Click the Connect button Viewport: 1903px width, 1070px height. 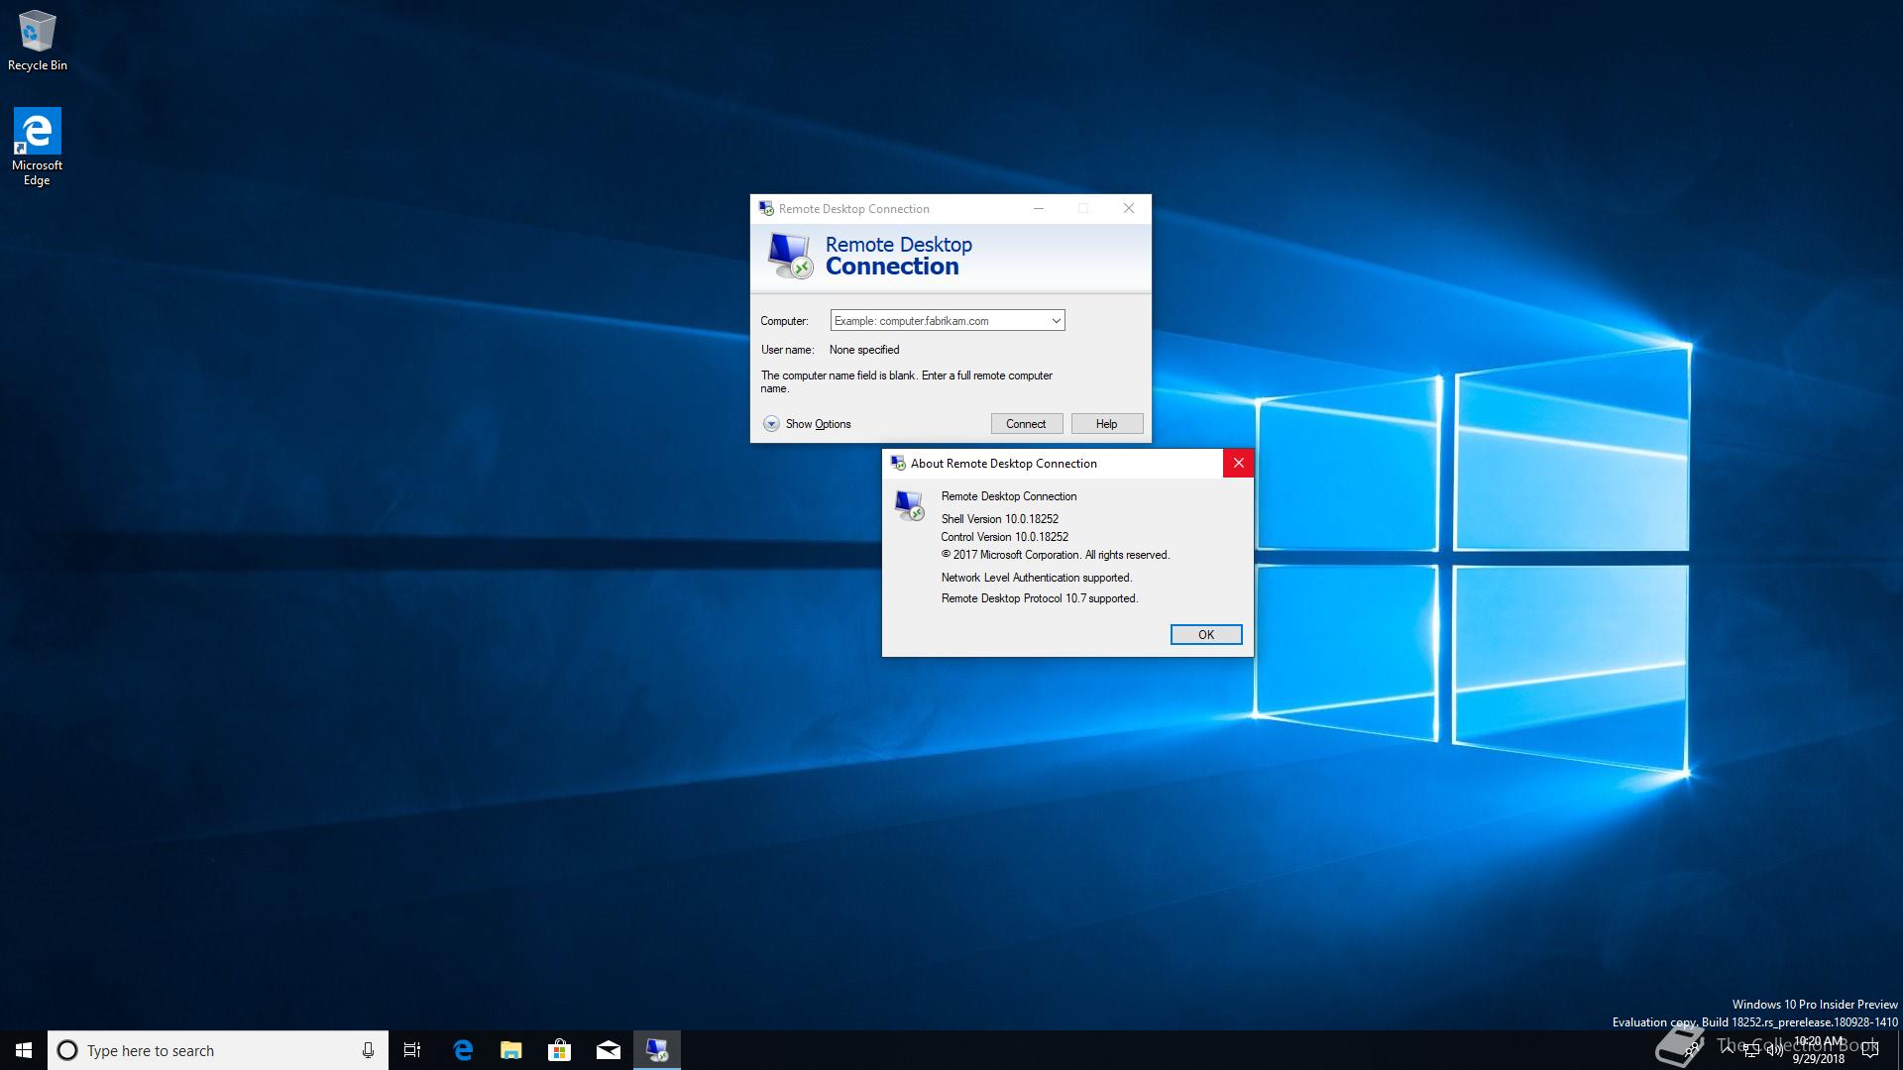pos(1026,424)
